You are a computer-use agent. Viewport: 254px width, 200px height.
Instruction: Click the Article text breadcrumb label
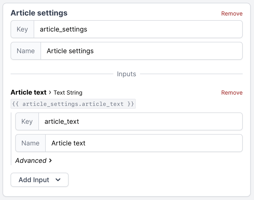29,92
